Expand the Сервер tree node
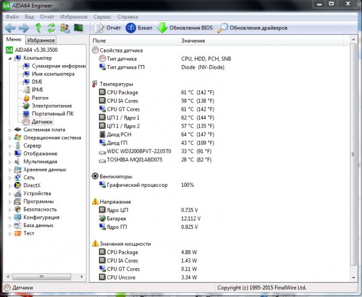The image size is (362, 297). click(10, 146)
